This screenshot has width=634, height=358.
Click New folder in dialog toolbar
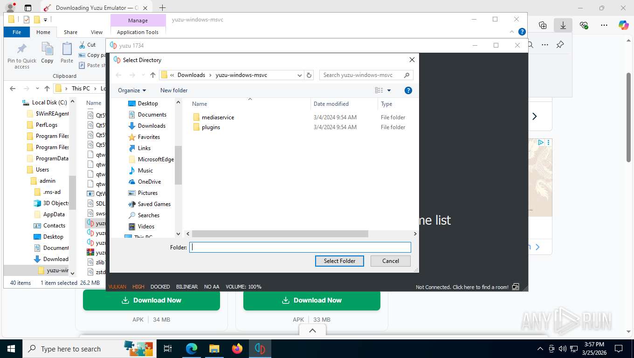tap(174, 90)
